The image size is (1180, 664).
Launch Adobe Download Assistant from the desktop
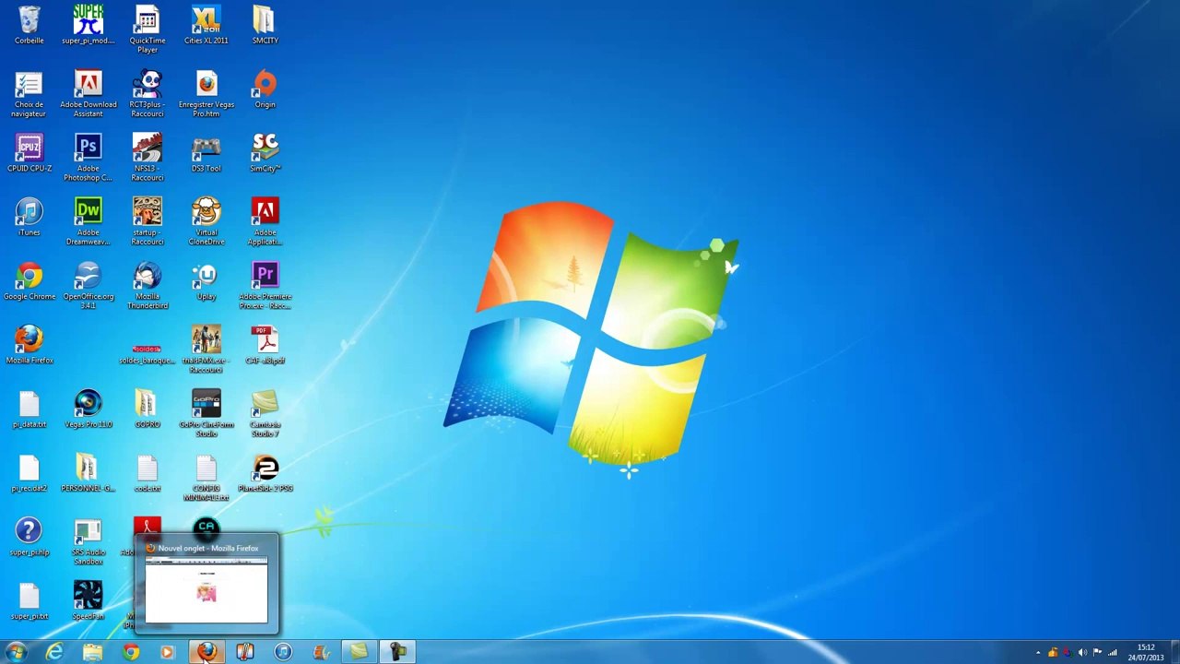click(88, 93)
